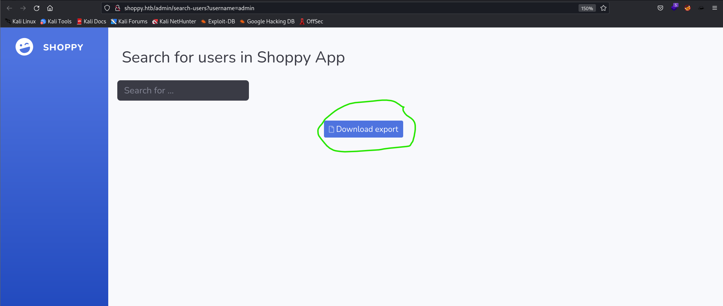Click the address bar URL text
Screen dimensions: 723x306
point(189,8)
